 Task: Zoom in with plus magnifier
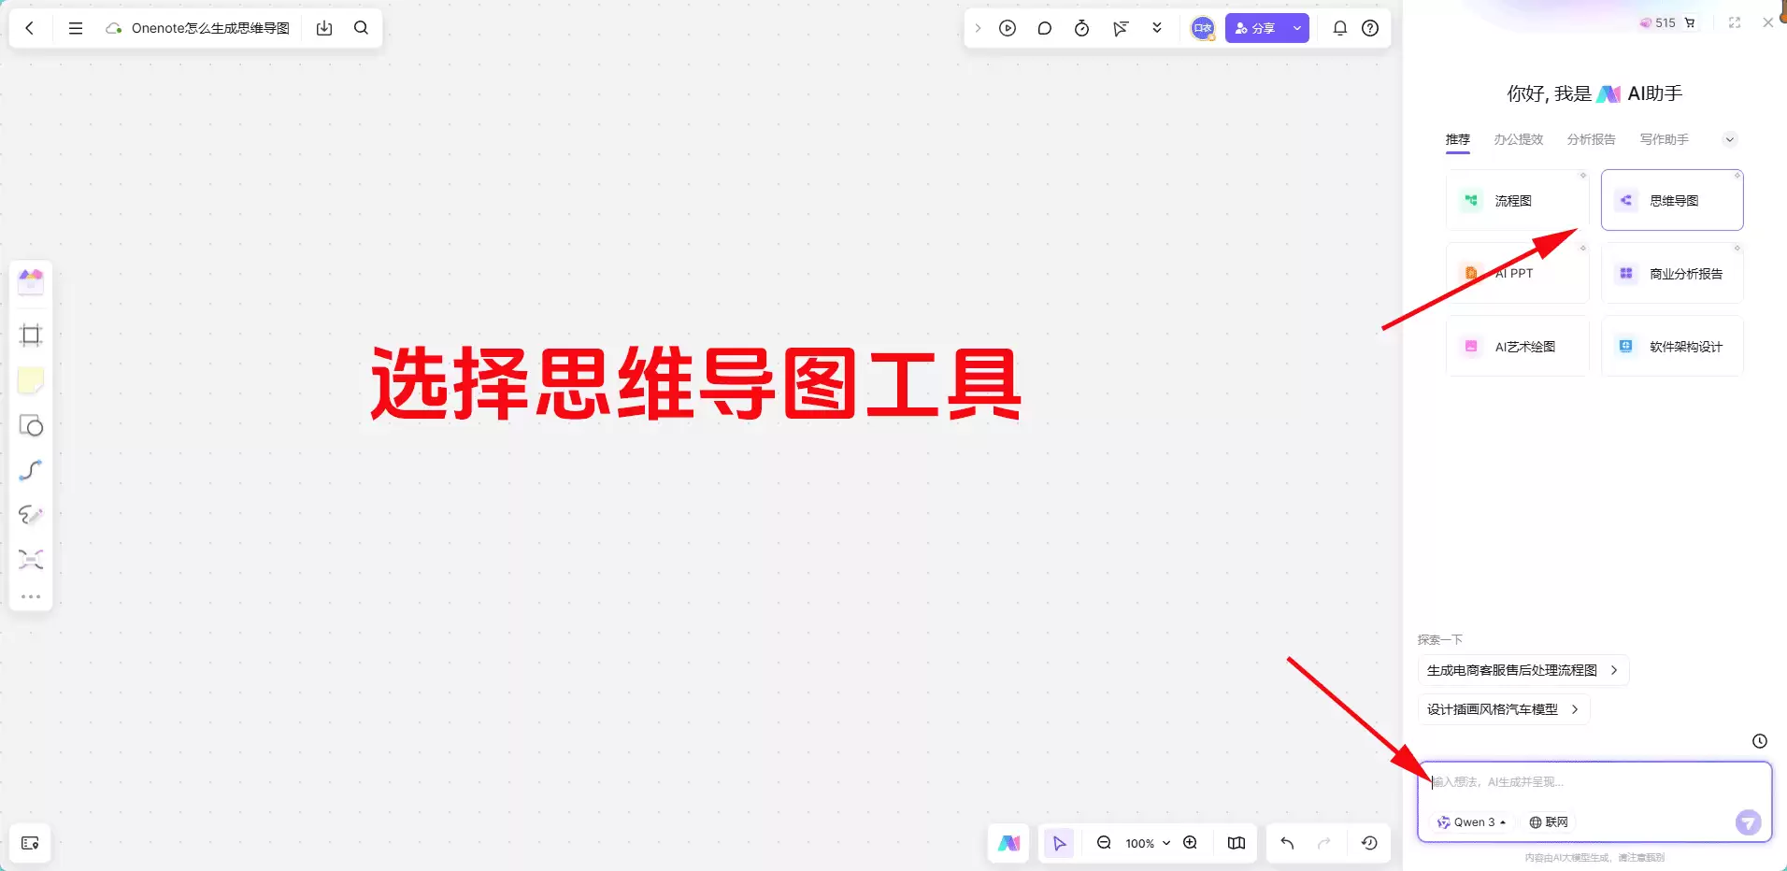coord(1191,843)
